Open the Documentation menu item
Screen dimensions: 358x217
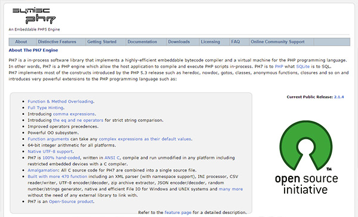(x=142, y=42)
